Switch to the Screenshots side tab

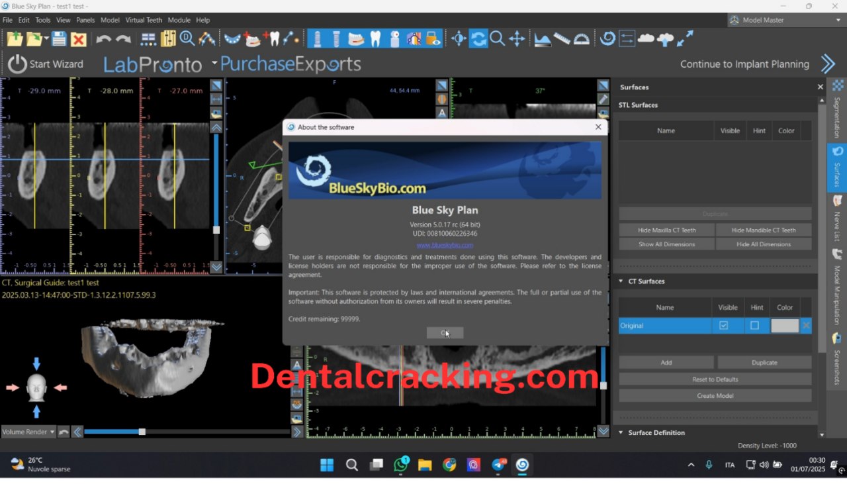pos(837,359)
